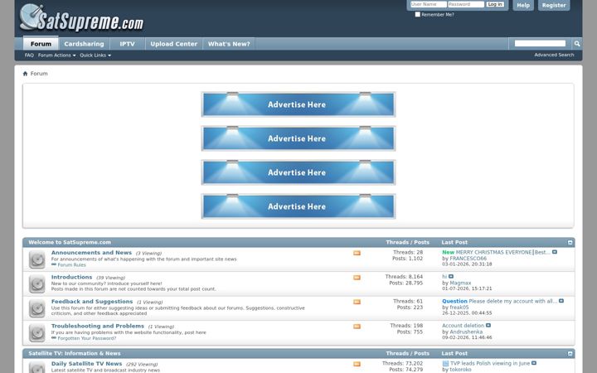Open the Feedback and Suggestions RSS feed icon
Image resolution: width=597 pixels, height=373 pixels.
tap(357, 302)
